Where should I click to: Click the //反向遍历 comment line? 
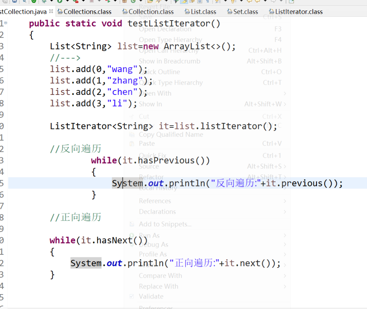click(75, 149)
